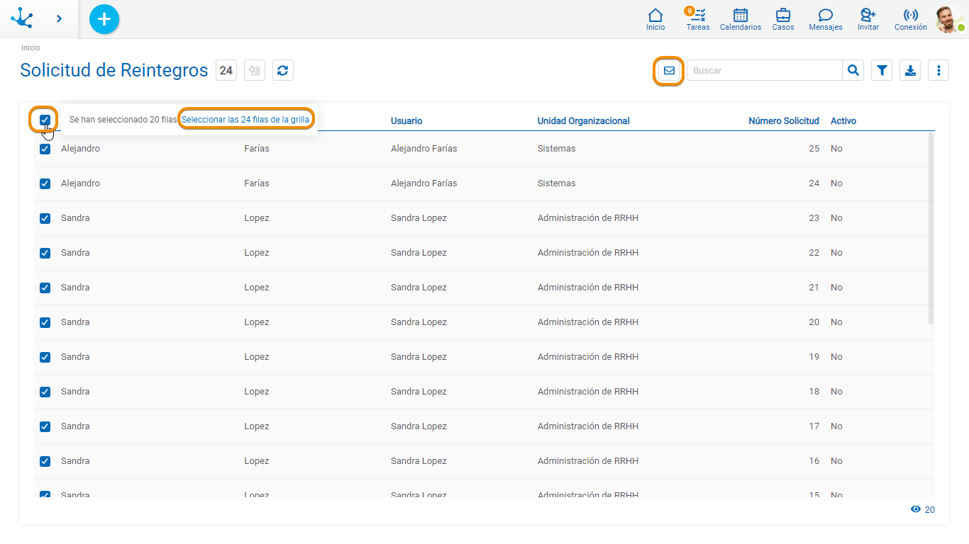The image size is (969, 544).
Task: Uncheck the row checkbox for solicitud 16
Action: (45, 461)
